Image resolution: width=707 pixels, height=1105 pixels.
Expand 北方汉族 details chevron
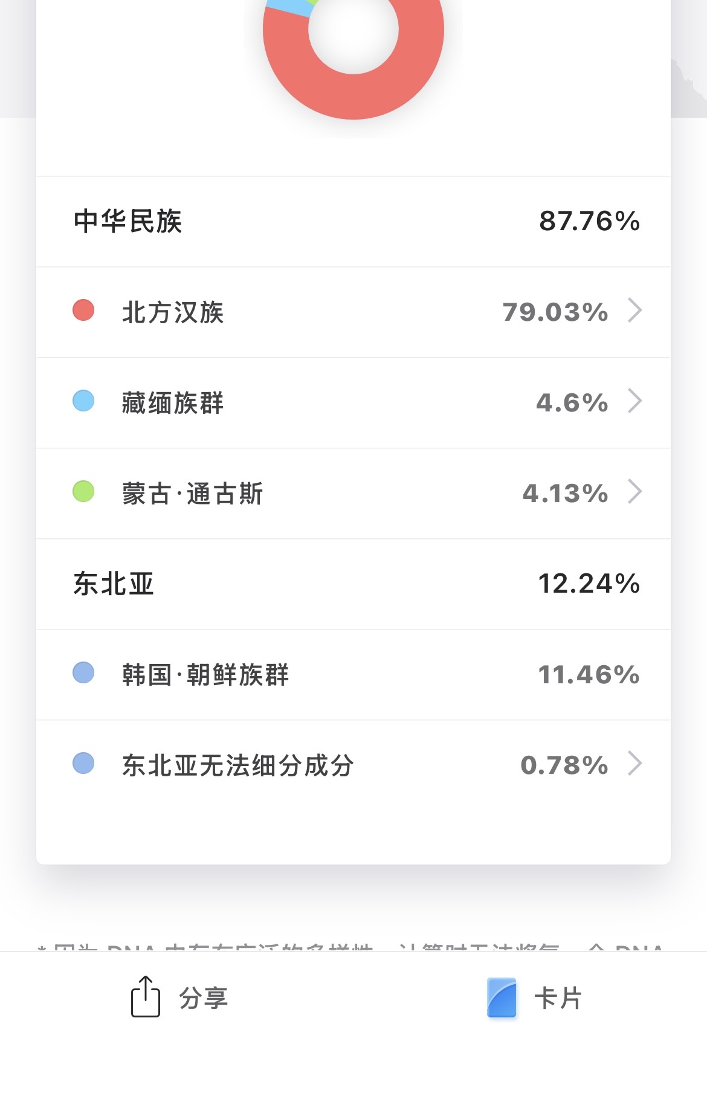click(x=634, y=311)
